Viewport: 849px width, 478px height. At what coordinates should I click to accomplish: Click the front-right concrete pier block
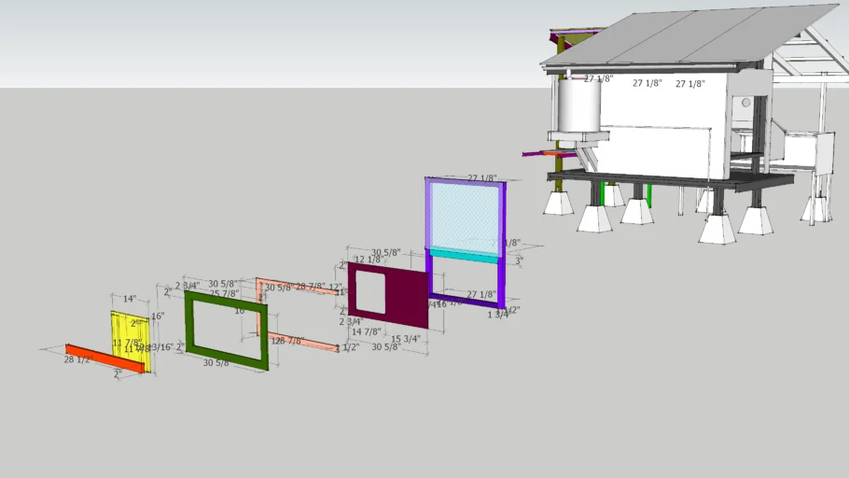coord(717,230)
